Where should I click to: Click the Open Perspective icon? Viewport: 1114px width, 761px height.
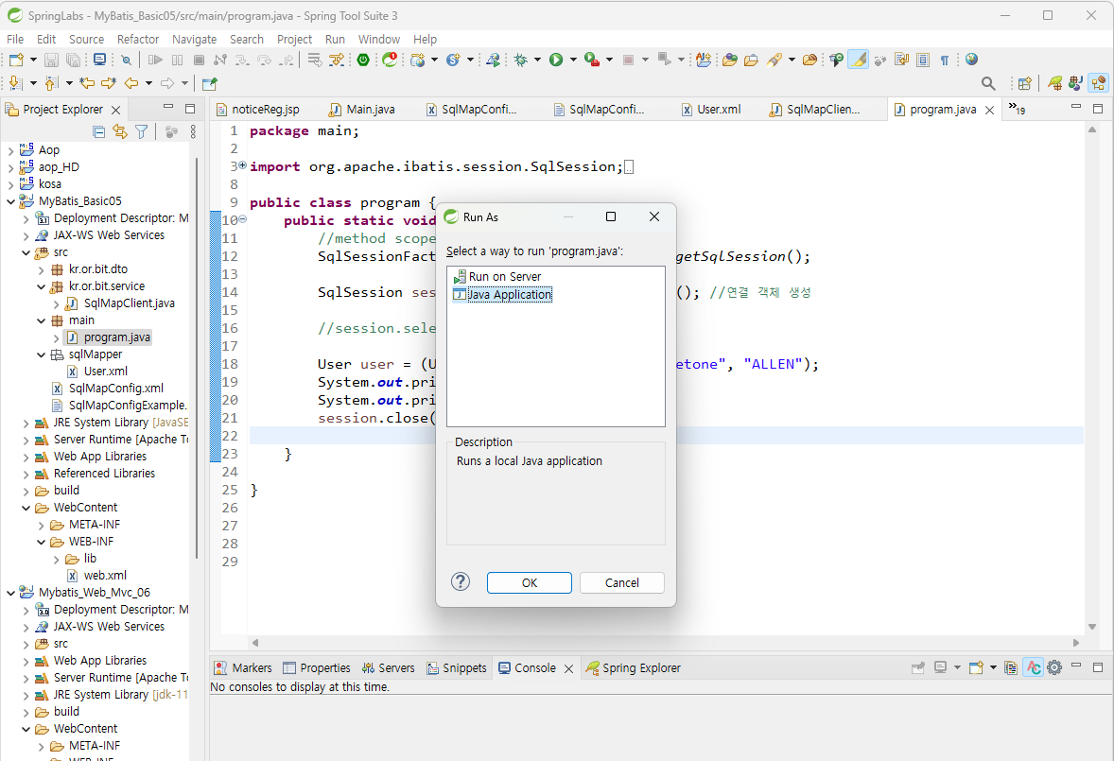(x=1024, y=84)
